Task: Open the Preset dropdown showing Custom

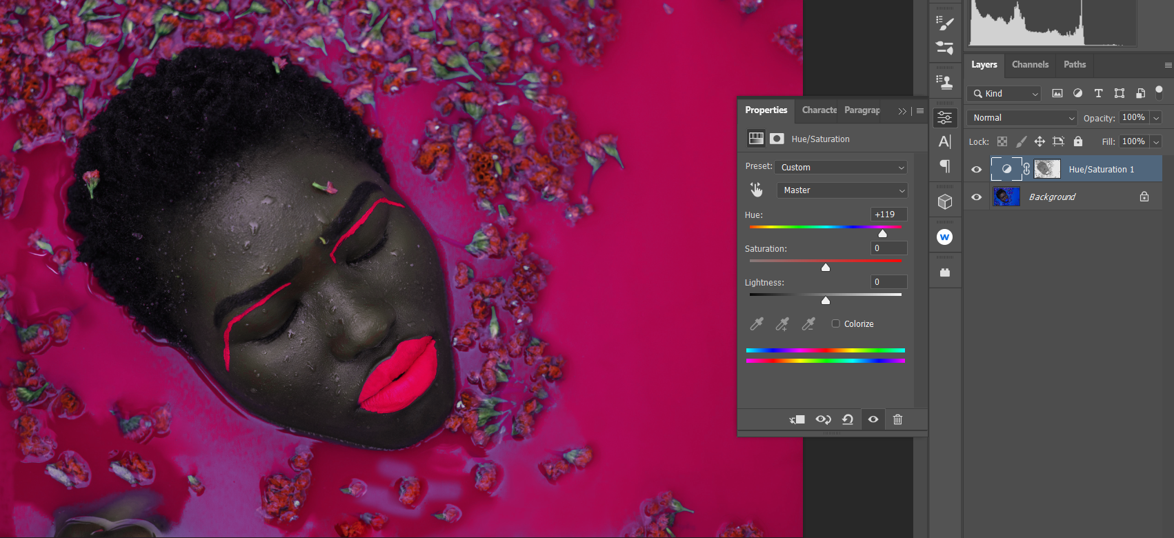Action: [x=842, y=168]
